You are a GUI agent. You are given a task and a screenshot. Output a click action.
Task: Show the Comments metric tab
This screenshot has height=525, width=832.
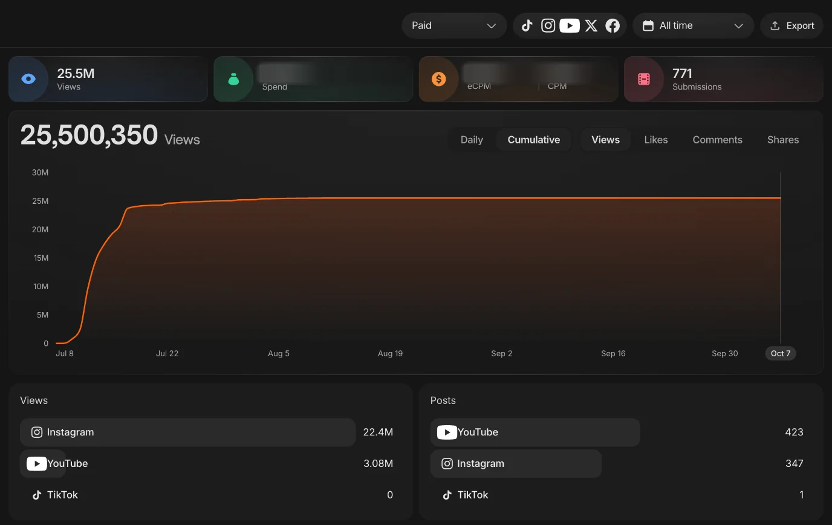coord(717,140)
